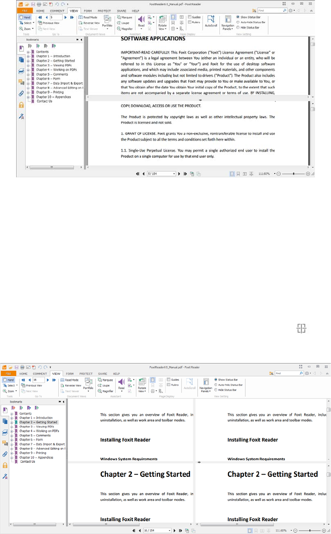Viewport: 331px width, 534px height.
Task: Click Previous View in top window
Action: (x=49, y=23)
